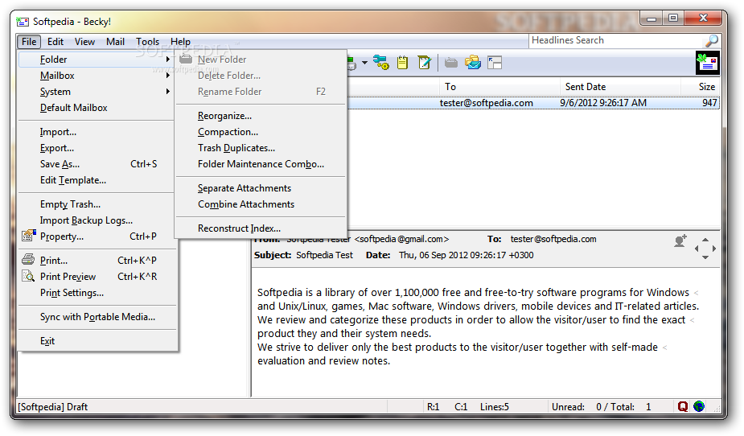Click the window layout toggle toolbar icon

(x=495, y=63)
